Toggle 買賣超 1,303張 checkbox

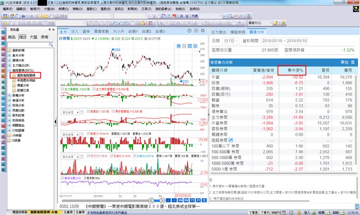pos(88,111)
